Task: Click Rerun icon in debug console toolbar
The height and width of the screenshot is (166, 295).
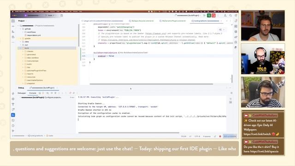Action: [x=40, y=93]
